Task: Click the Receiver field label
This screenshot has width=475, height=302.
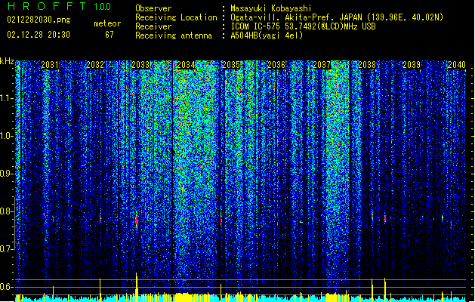Action: [x=153, y=26]
